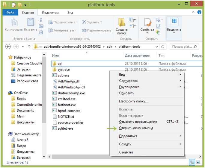Select adb.exe in the file list
Screen dimensions: 205x168
click(x=63, y=75)
